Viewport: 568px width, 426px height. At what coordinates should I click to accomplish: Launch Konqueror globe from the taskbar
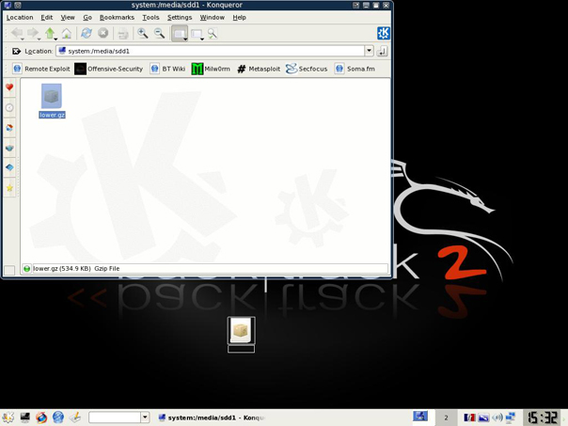click(x=58, y=418)
